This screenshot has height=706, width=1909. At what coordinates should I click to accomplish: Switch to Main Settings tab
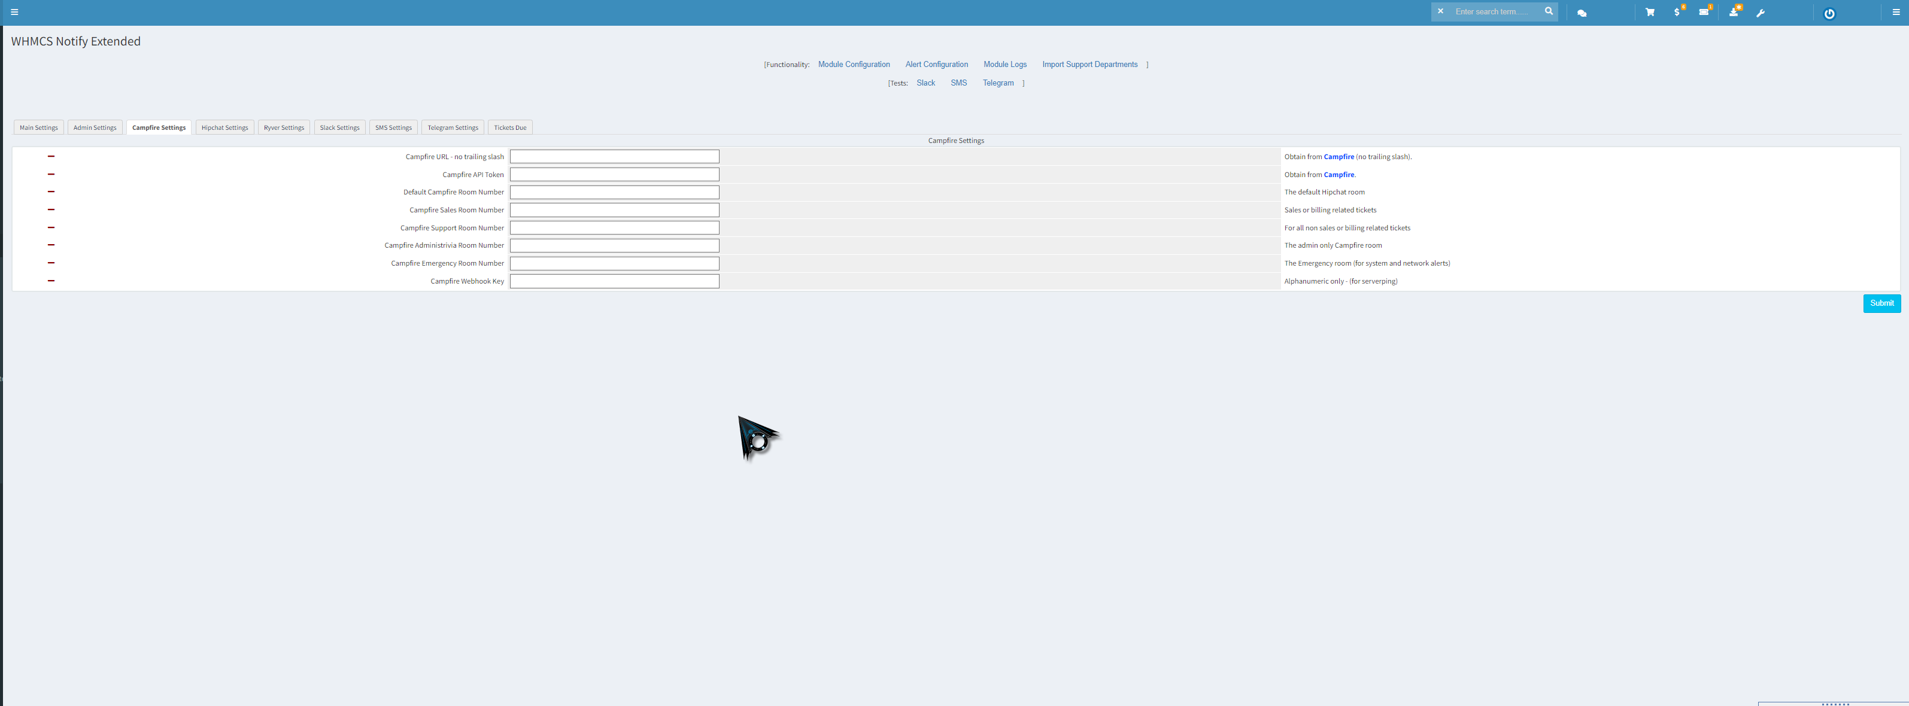pos(38,127)
